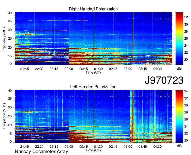Click the 25 MHz tick on Right Handed plot

(x=10, y=38)
